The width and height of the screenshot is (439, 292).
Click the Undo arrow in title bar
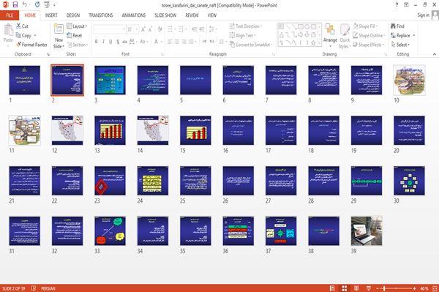click(25, 4)
